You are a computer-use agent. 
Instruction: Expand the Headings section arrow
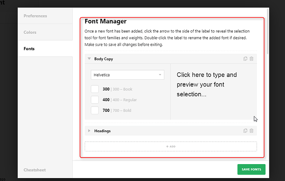click(x=89, y=131)
